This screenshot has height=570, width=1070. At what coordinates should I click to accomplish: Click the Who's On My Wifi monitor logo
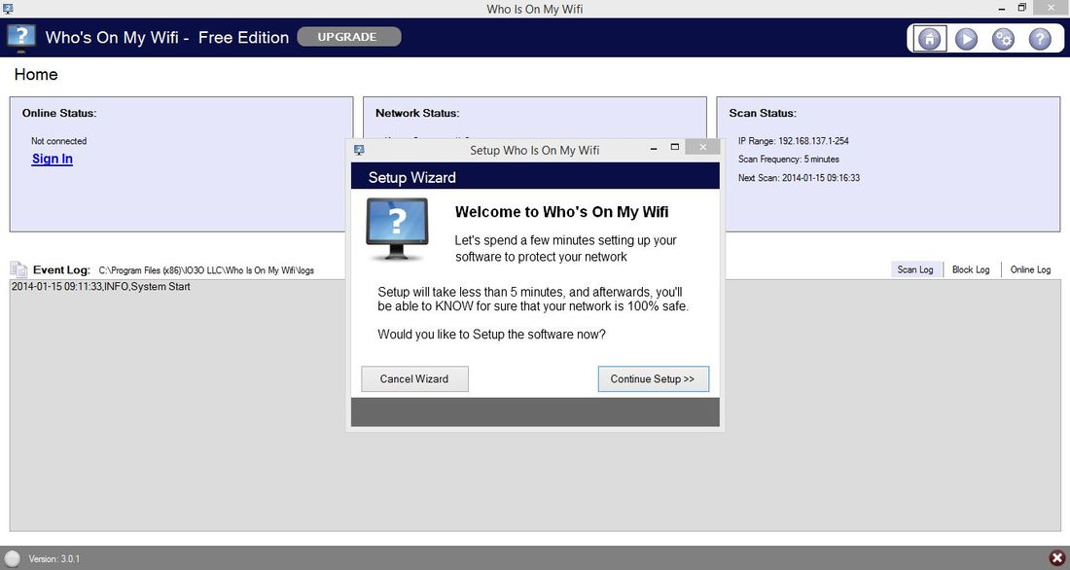(x=21, y=38)
